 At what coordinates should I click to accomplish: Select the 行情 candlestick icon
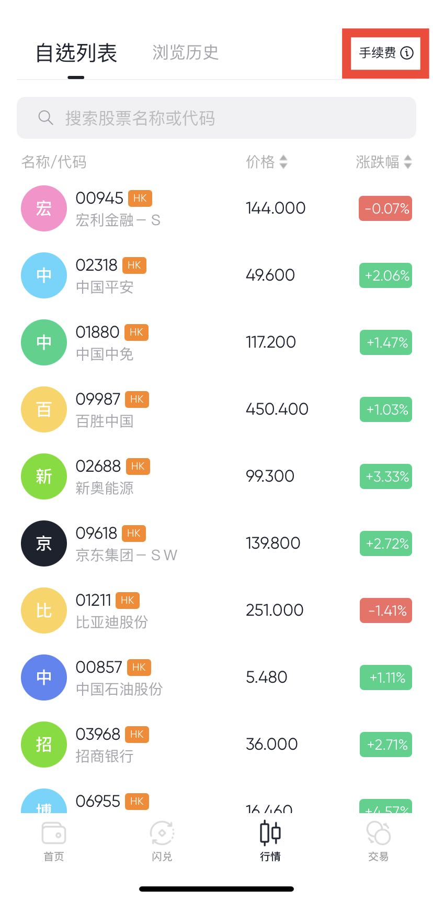(x=270, y=833)
